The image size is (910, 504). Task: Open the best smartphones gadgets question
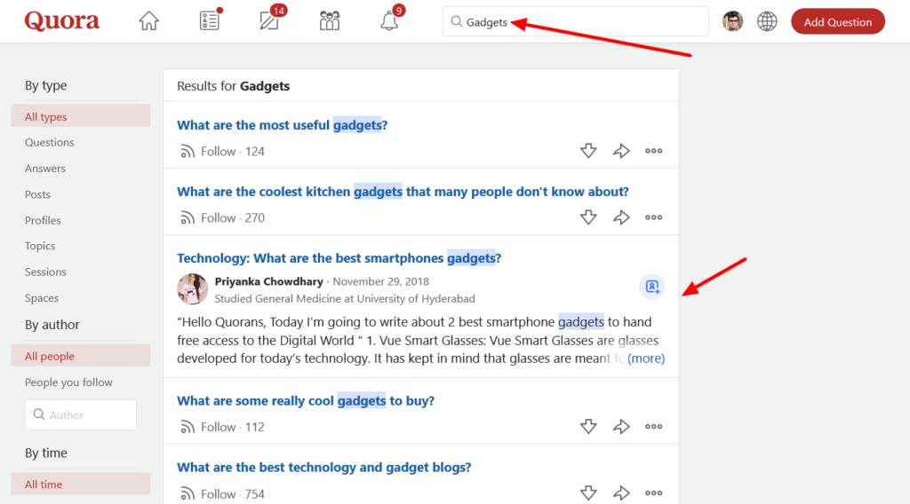339,258
